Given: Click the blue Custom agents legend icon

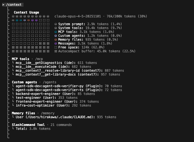Looking at the screenshot, I should (56, 36).
